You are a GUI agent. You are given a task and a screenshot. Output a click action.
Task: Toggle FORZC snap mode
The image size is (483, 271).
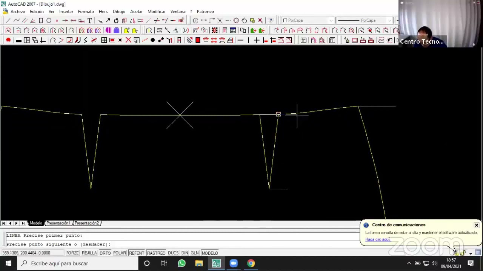[72, 253]
